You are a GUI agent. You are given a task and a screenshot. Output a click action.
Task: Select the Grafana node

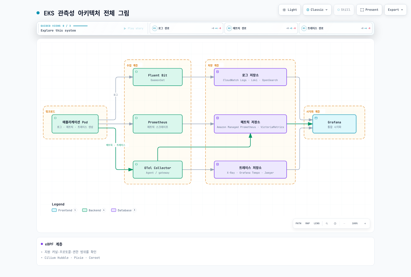point(334,124)
